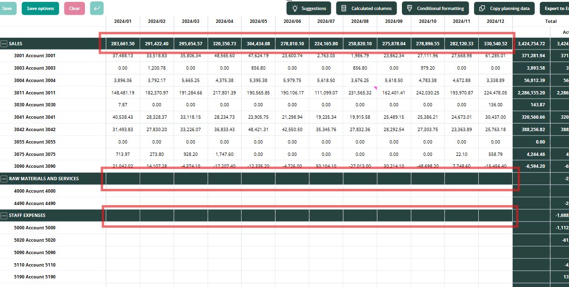Click the pink comment marker in 2024/08

pyautogui.click(x=375, y=88)
